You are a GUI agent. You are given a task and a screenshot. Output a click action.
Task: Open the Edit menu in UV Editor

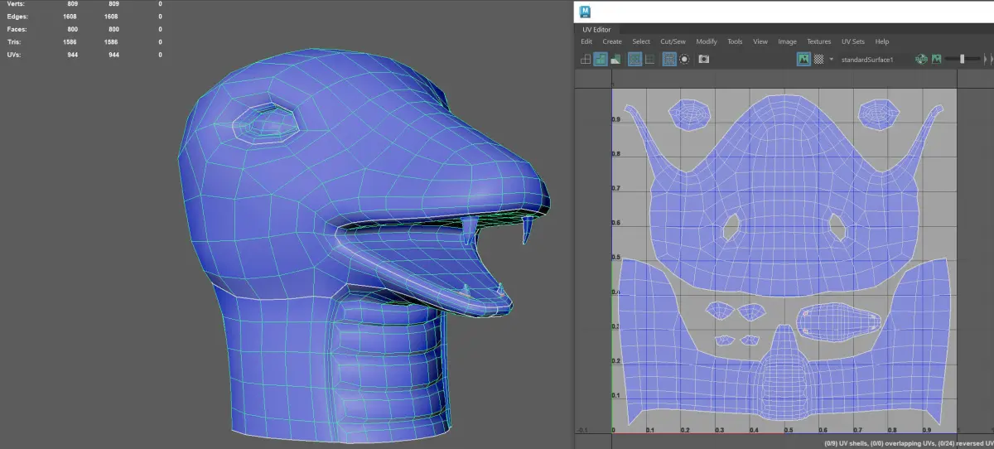tap(586, 41)
